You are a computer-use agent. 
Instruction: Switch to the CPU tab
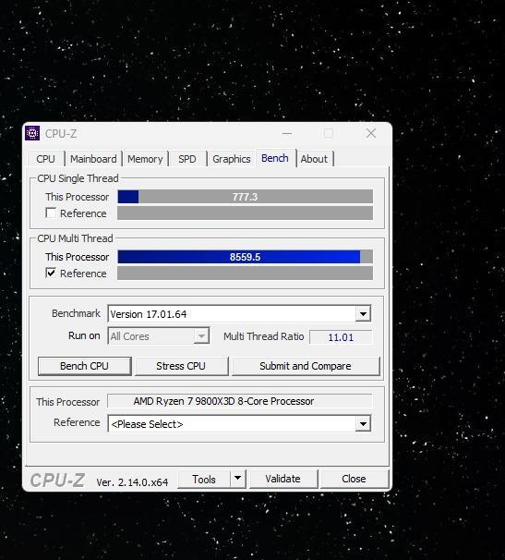point(45,159)
